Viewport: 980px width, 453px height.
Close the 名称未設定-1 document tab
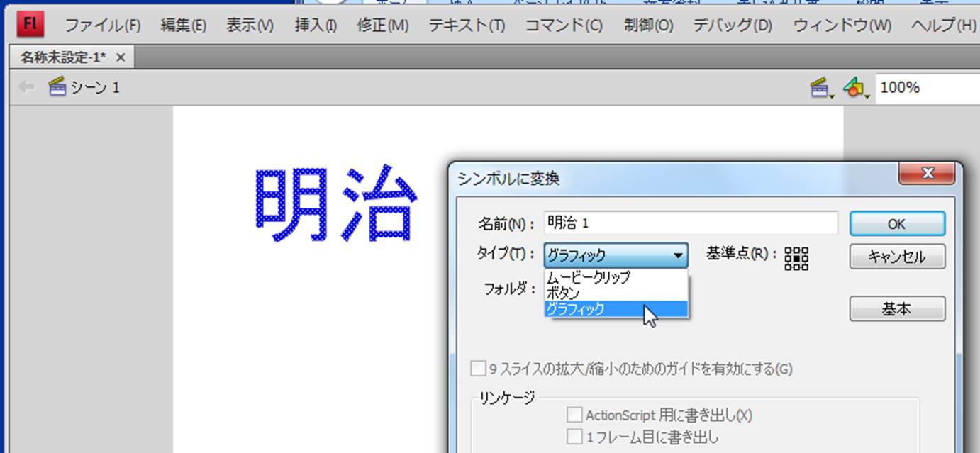point(121,57)
